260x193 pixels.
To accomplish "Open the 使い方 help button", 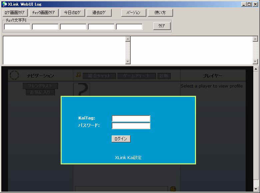I will pos(160,13).
